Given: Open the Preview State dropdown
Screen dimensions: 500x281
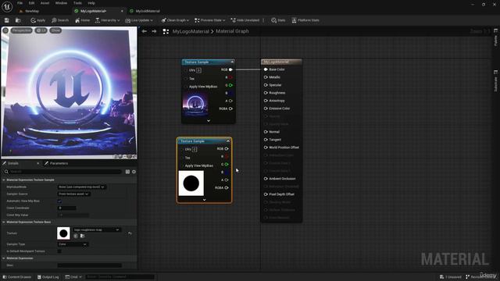Looking at the screenshot, I should 209,20.
